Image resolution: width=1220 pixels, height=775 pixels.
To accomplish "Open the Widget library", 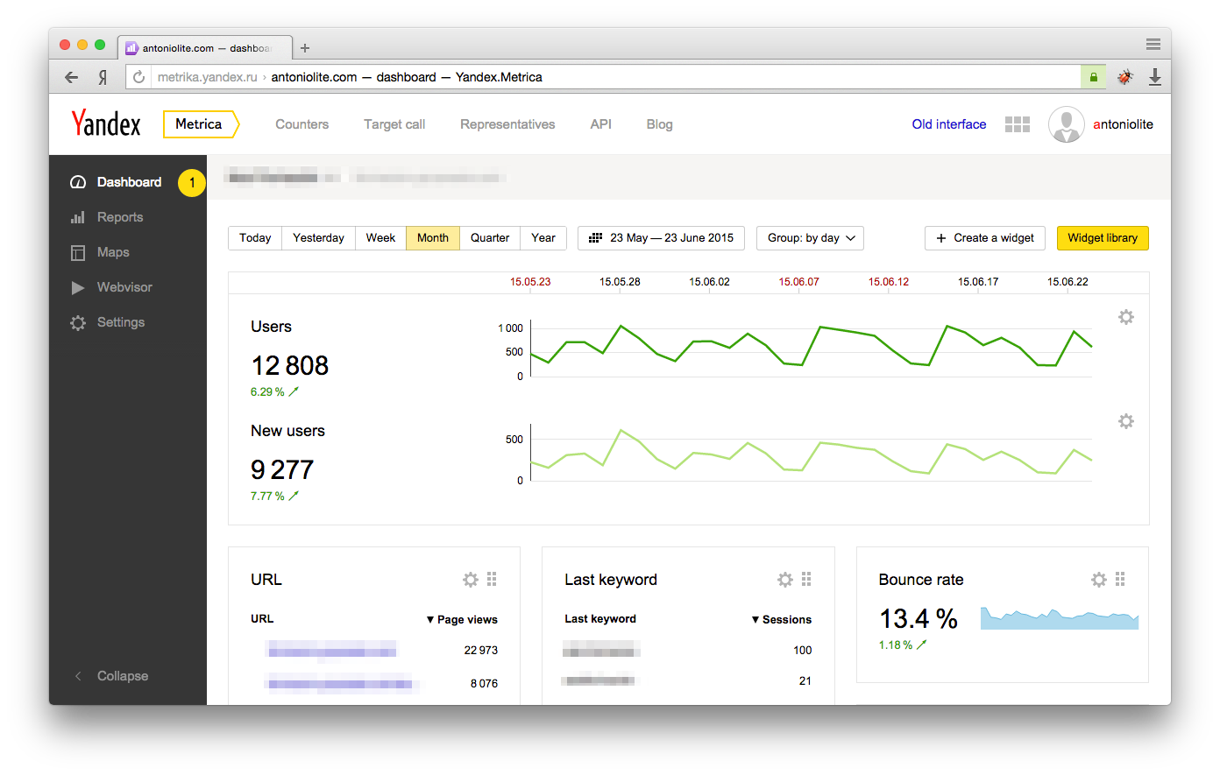I will [x=1103, y=238].
